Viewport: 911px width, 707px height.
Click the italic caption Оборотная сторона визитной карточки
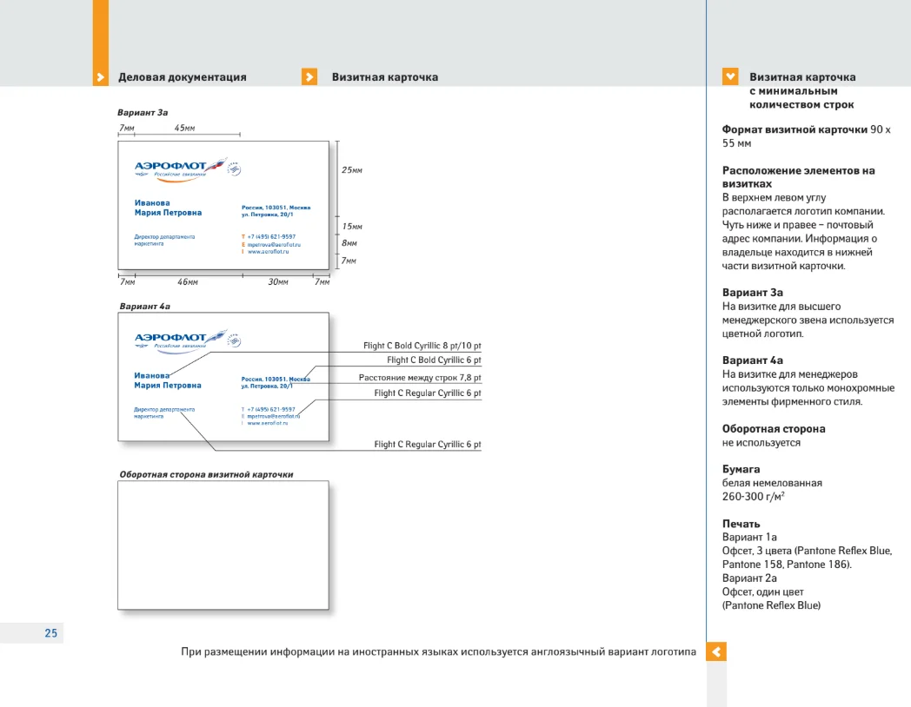point(206,474)
